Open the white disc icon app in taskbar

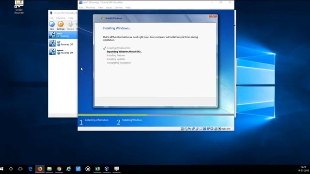coord(88,169)
